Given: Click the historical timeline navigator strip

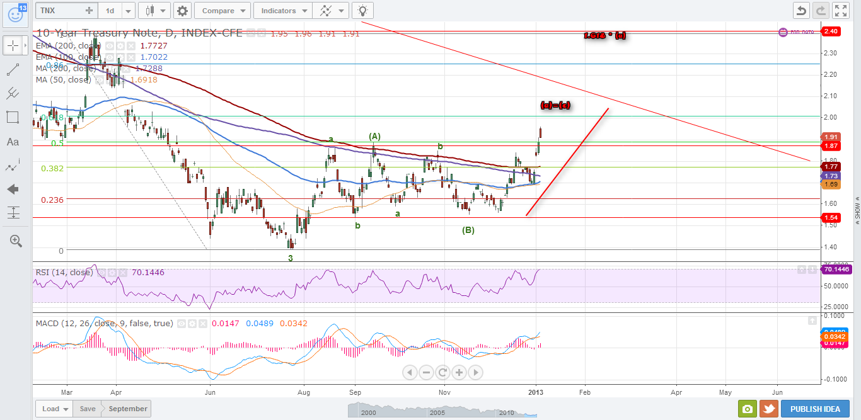Looking at the screenshot, I should coord(442,409).
